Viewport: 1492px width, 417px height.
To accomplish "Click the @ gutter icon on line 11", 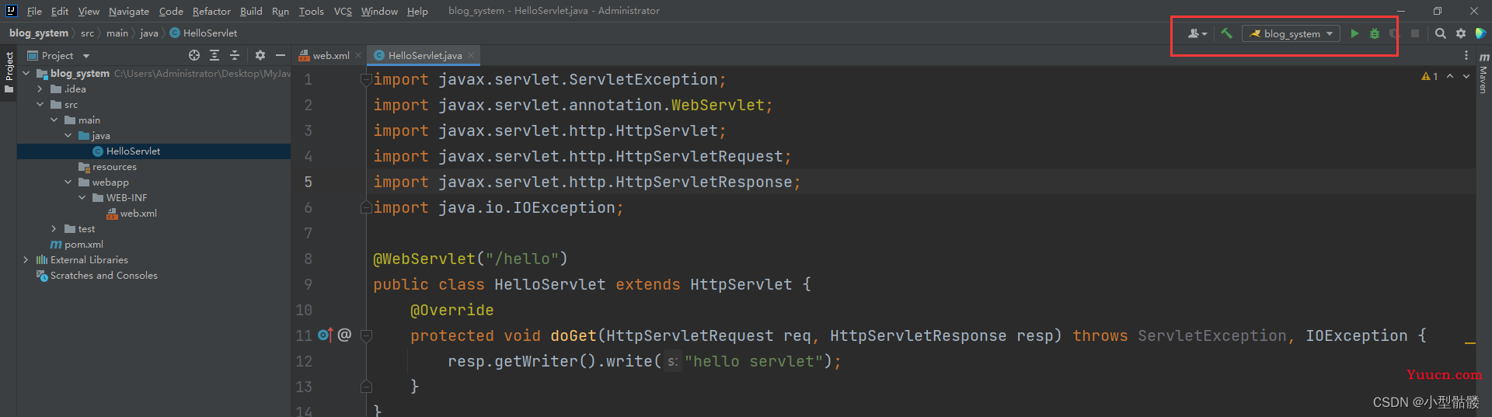I will (344, 335).
